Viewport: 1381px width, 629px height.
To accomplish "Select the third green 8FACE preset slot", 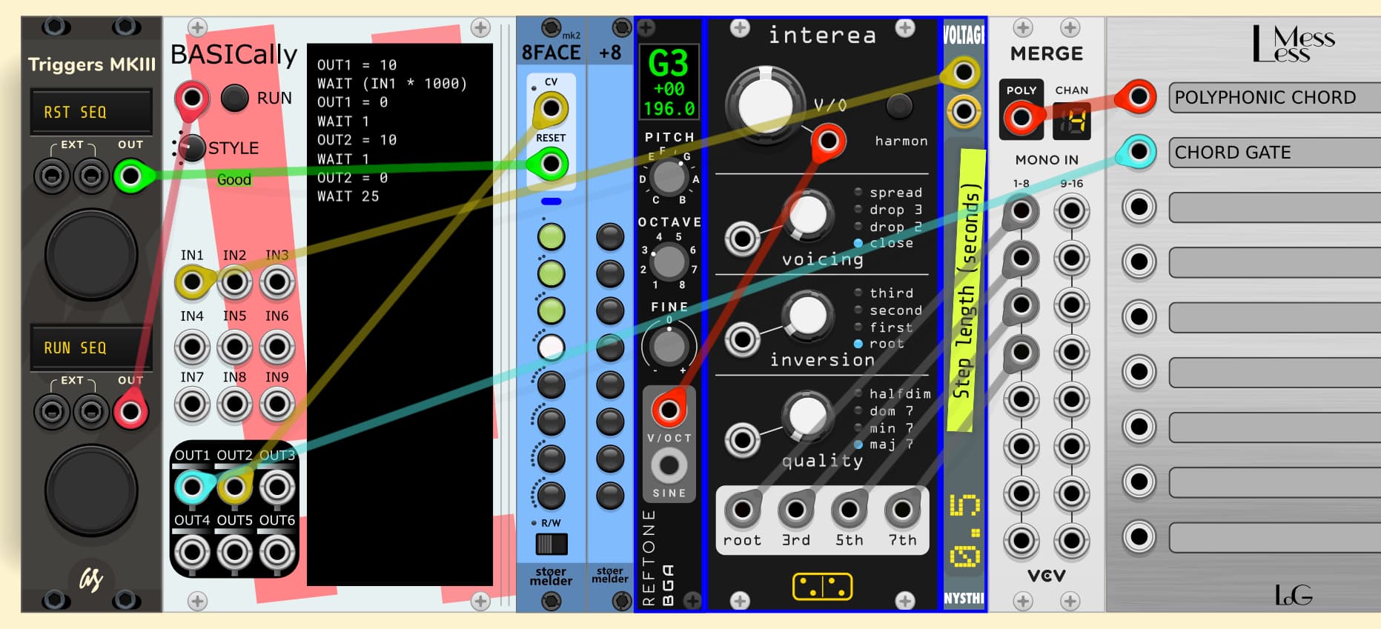I will tap(551, 310).
